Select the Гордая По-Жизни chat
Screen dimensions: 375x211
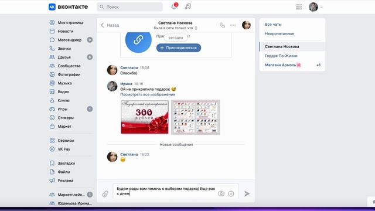[292, 56]
